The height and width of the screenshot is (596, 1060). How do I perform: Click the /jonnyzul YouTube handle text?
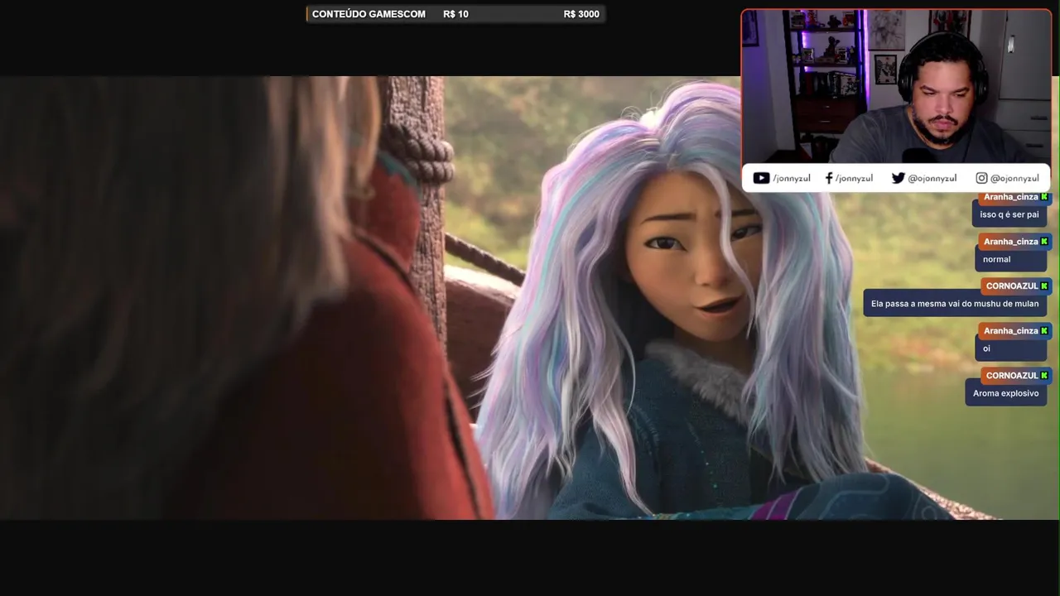(791, 178)
